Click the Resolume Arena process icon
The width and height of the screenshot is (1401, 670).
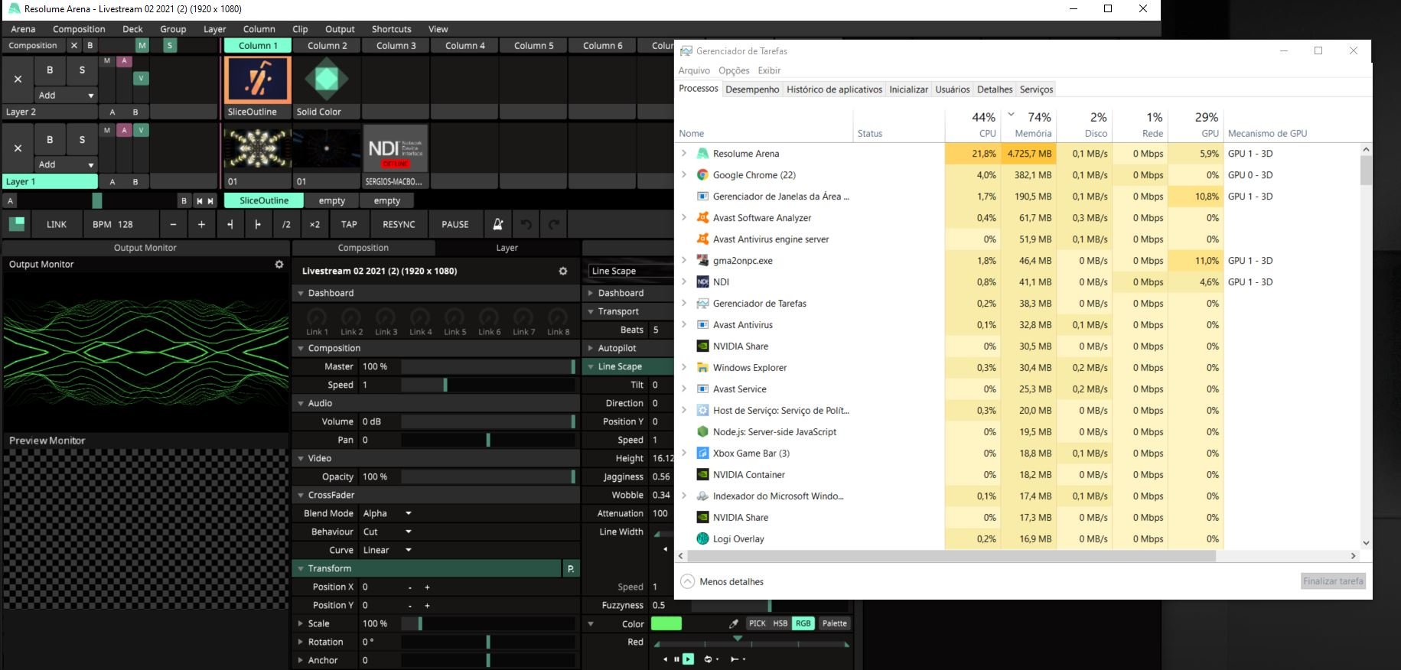click(702, 154)
